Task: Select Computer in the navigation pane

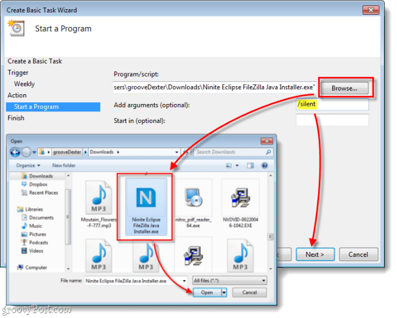Action: point(32,267)
